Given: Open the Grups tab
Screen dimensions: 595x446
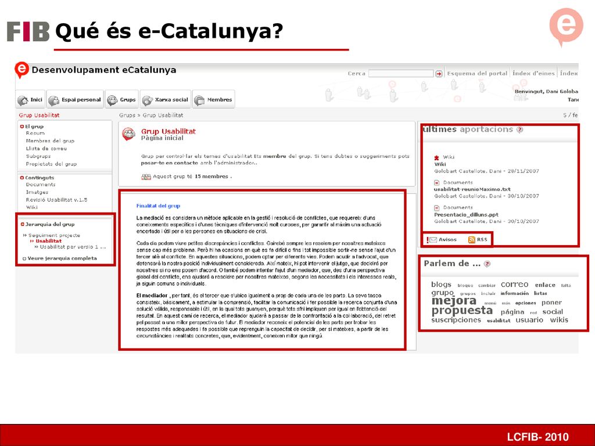Looking at the screenshot, I should [121, 99].
